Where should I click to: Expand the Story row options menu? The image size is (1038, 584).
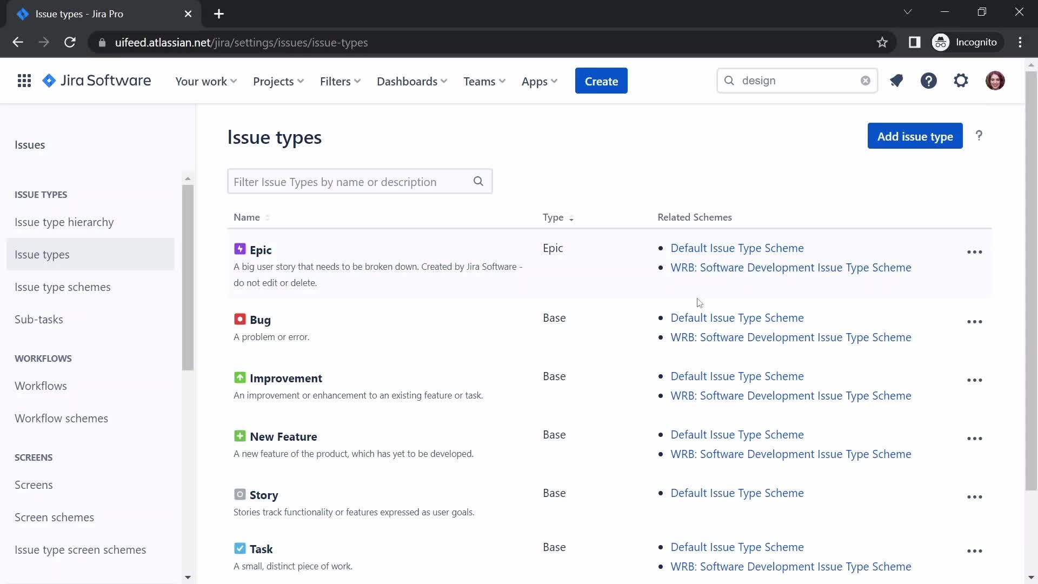click(x=975, y=497)
